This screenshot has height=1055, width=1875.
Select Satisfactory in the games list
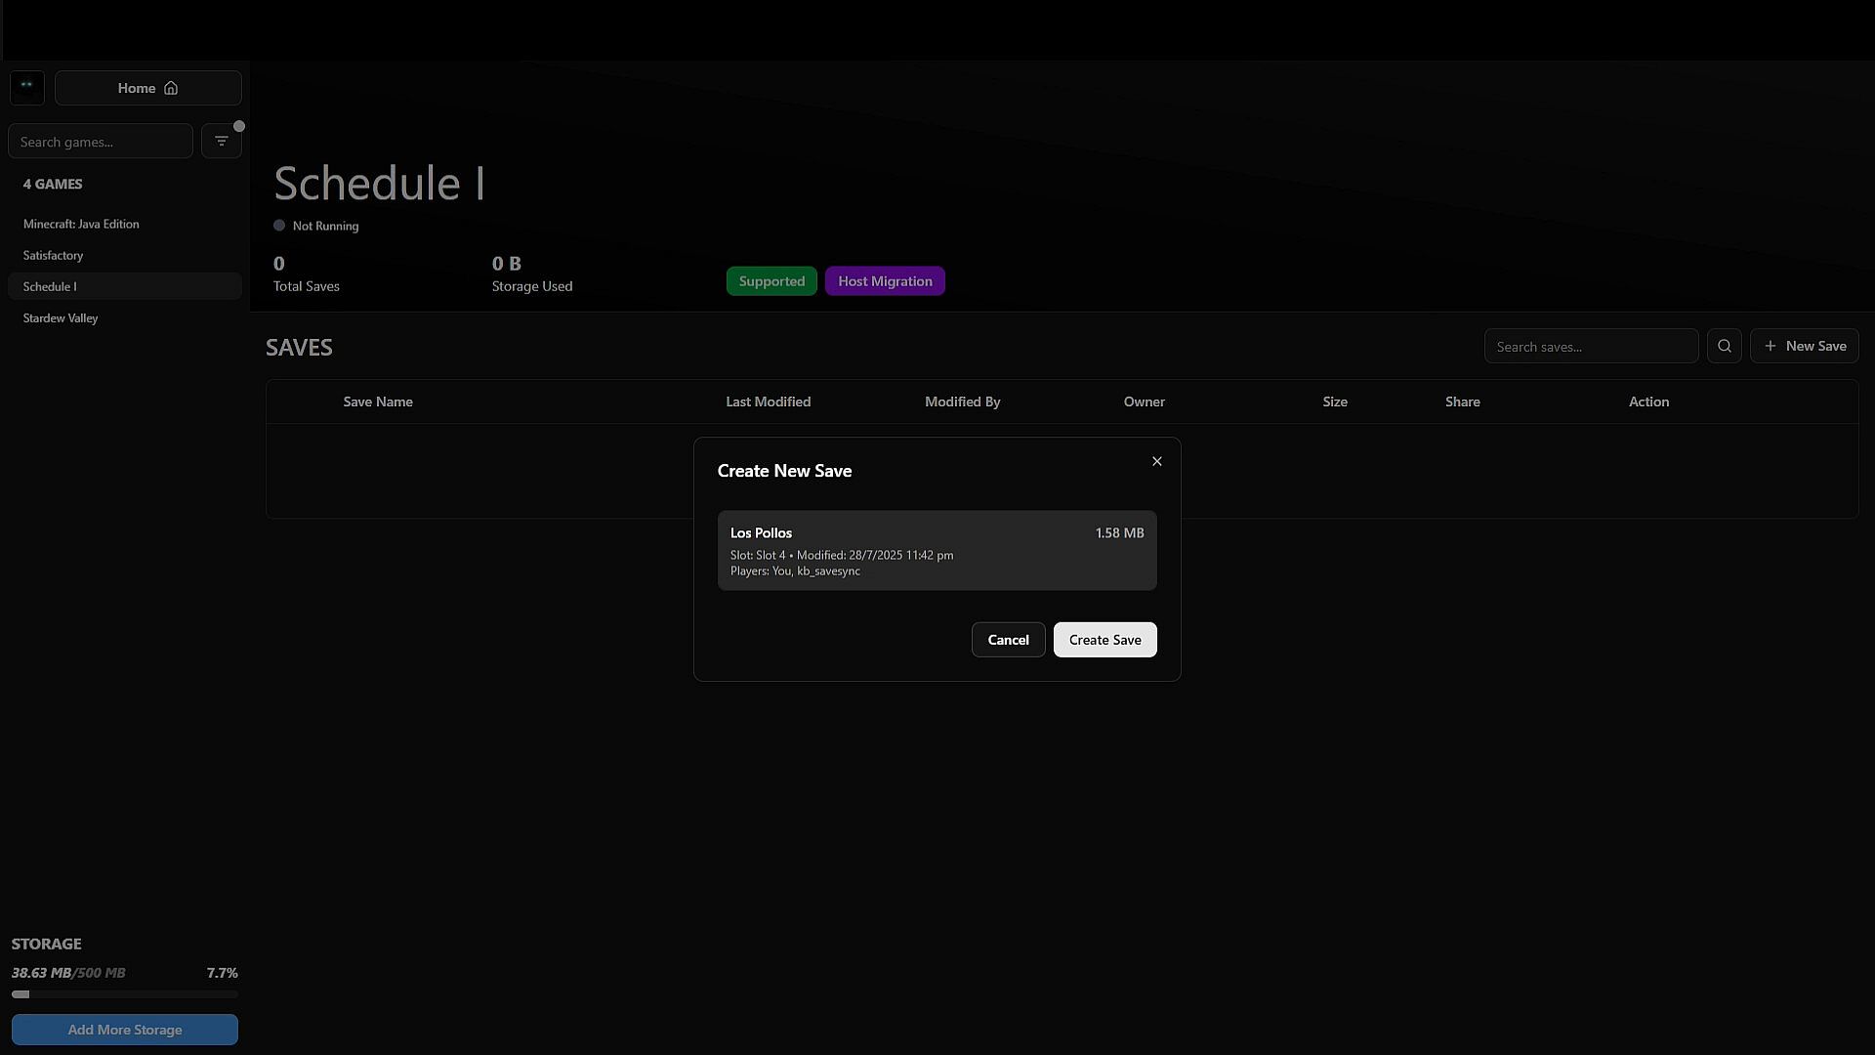(53, 255)
